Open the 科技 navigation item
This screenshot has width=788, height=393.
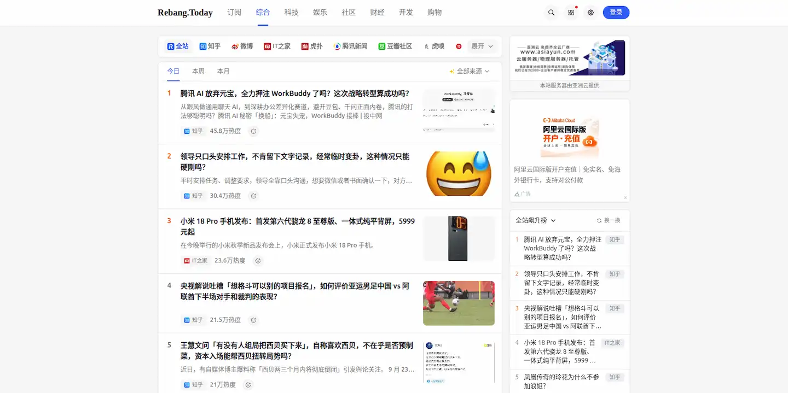click(291, 12)
